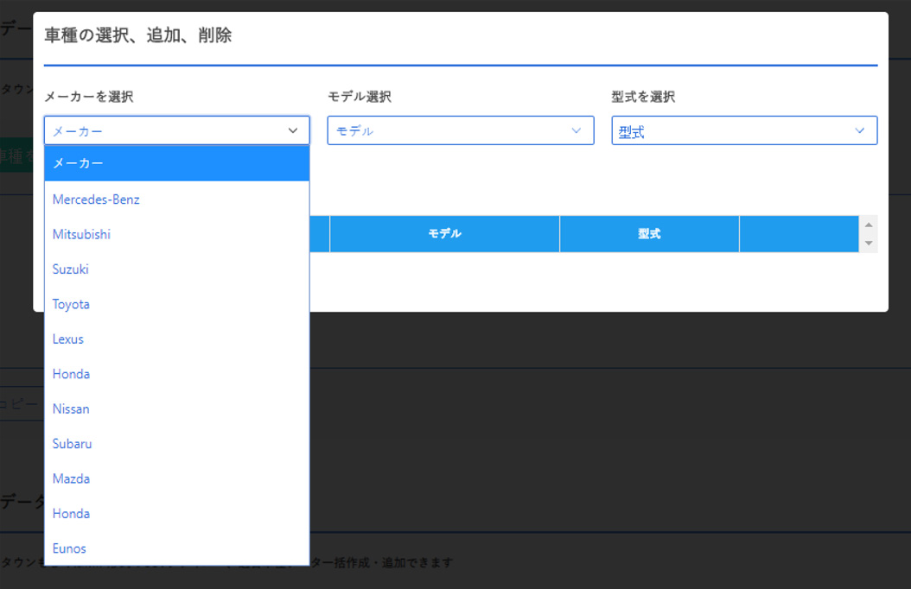Viewport: 911px width, 589px height.
Task: Click the dialog title 車種の選択、追加、削除
Action: point(138,35)
